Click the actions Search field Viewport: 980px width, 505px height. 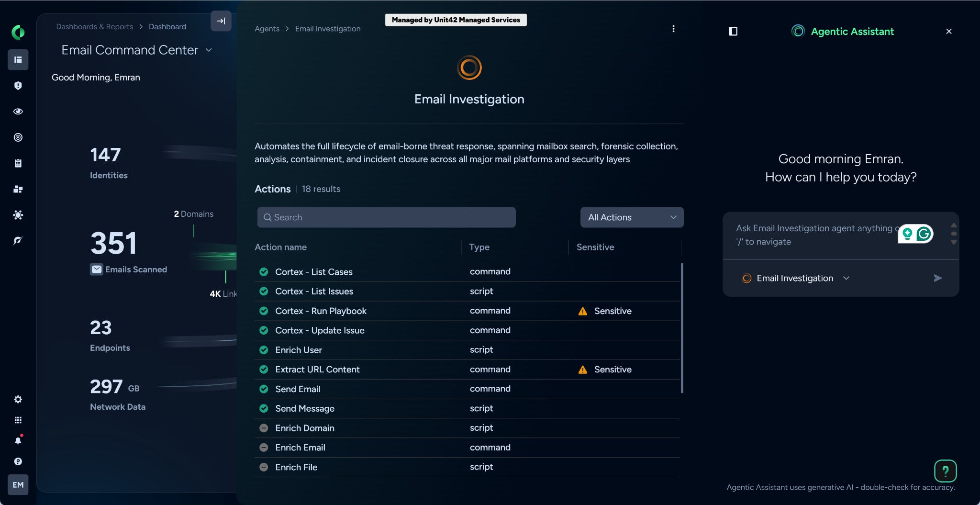386,217
